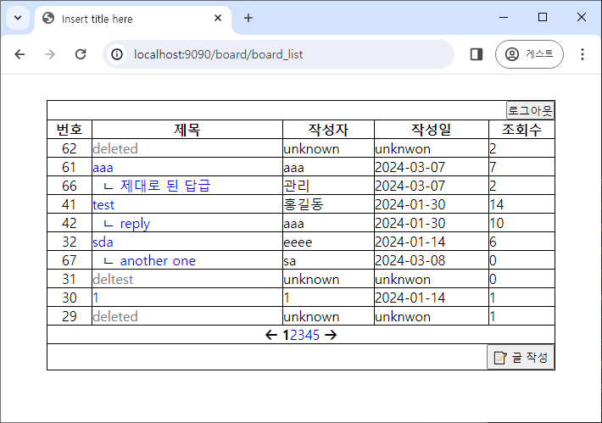Select current page number 1 in pagination
This screenshot has width=602, height=423.
(286, 336)
